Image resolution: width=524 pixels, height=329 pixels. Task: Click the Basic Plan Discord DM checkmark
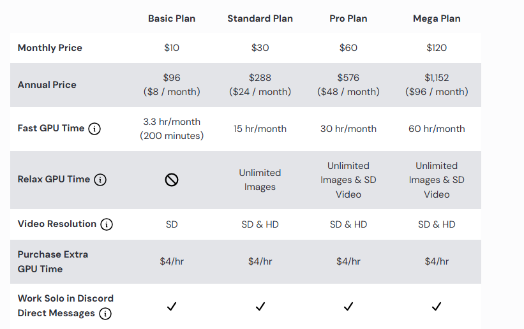click(x=172, y=307)
